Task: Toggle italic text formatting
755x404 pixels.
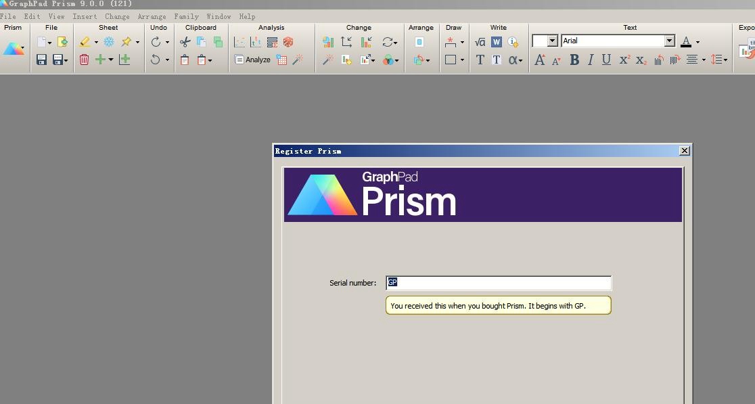Action: tap(591, 60)
